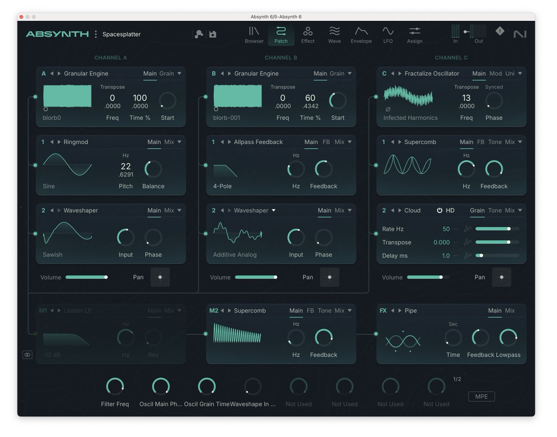
Task: Switch to the Effect view
Action: [x=308, y=34]
